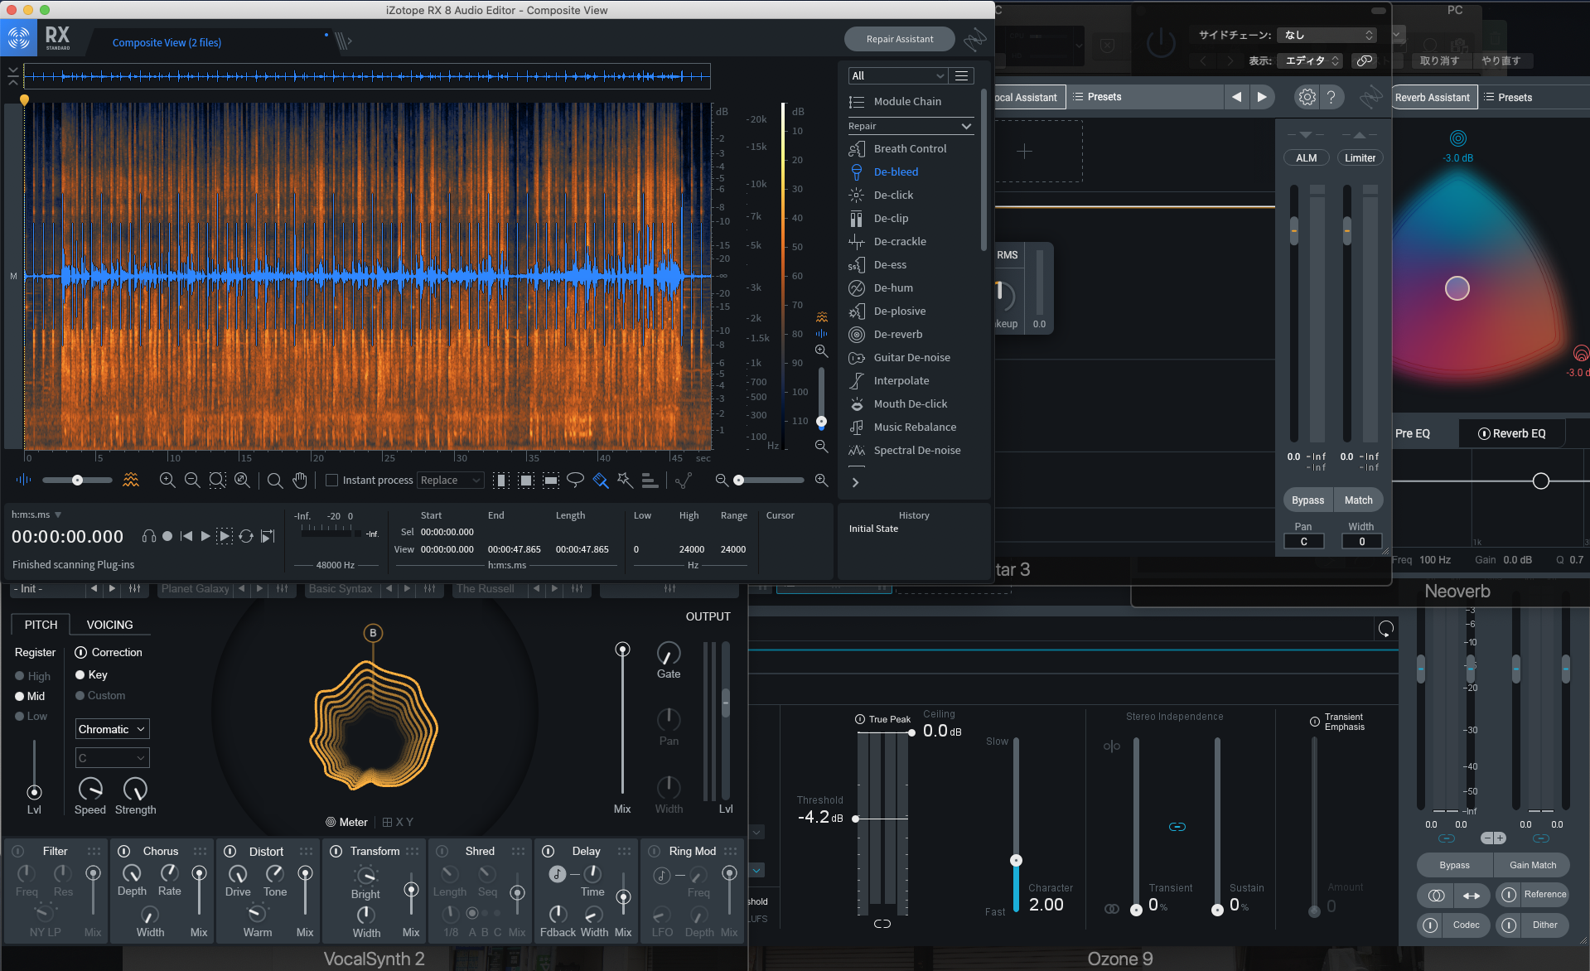
Task: Open the Replace mode dropdown
Action: (451, 481)
